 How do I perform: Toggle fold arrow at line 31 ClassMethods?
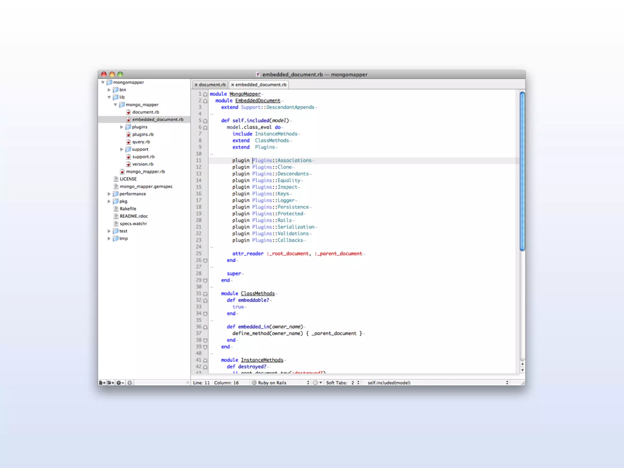tap(205, 294)
